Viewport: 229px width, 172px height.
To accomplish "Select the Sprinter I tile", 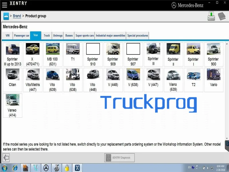I will point(194,54).
